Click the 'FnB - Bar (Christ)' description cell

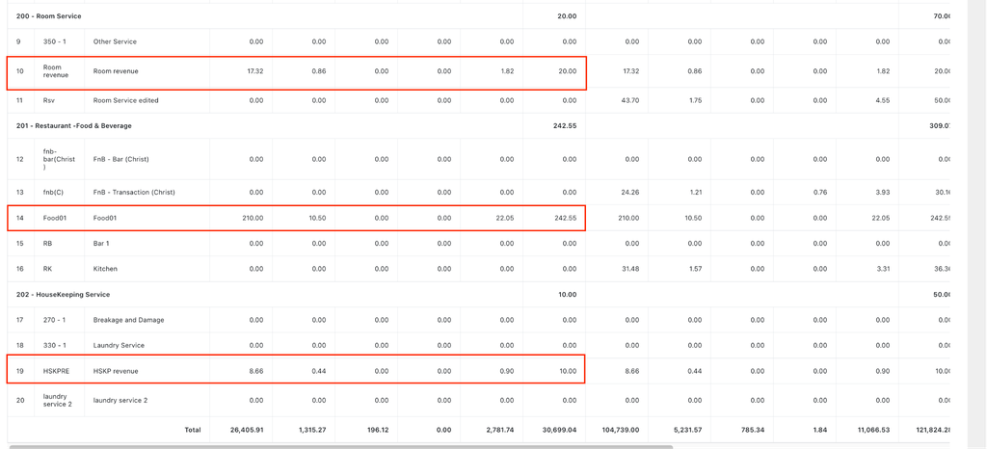[120, 159]
